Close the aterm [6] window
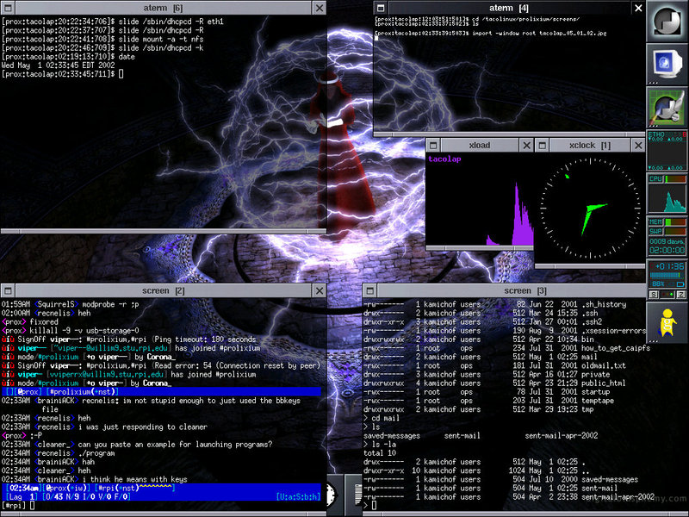The width and height of the screenshot is (689, 517). click(x=320, y=8)
